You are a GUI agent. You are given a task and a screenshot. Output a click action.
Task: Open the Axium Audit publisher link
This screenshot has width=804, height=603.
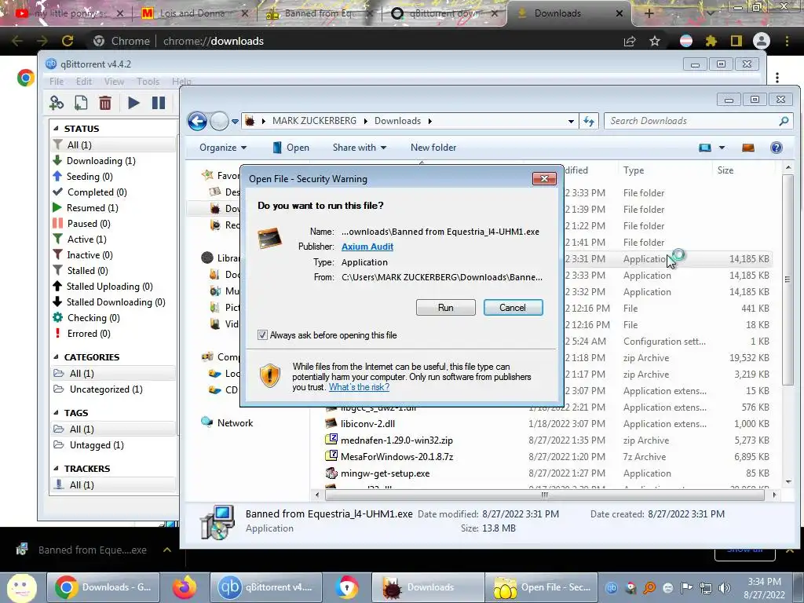367,247
